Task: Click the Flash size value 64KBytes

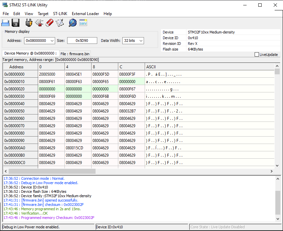Action: 195,49
